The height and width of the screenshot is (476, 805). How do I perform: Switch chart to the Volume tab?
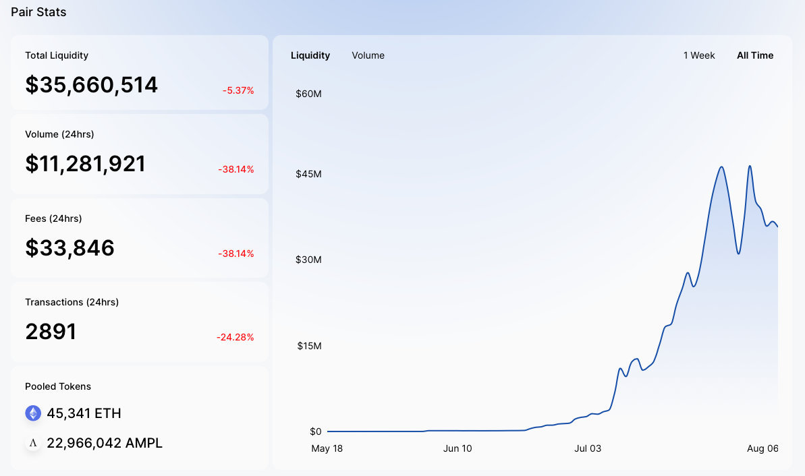pos(368,55)
